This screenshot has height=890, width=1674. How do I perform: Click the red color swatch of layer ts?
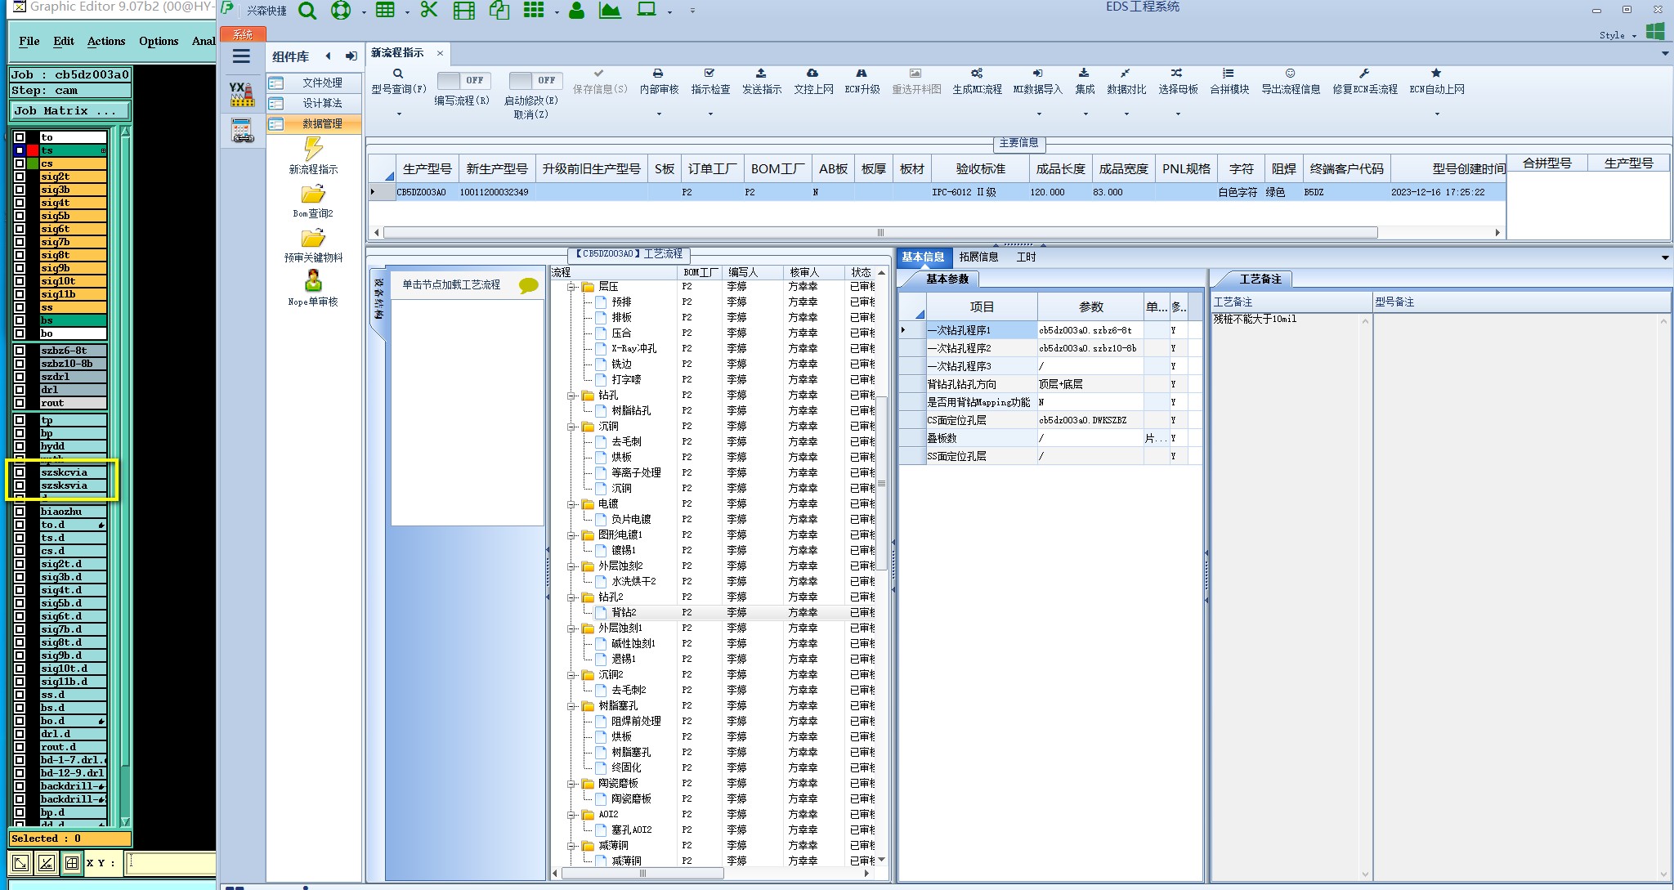pyautogui.click(x=33, y=150)
